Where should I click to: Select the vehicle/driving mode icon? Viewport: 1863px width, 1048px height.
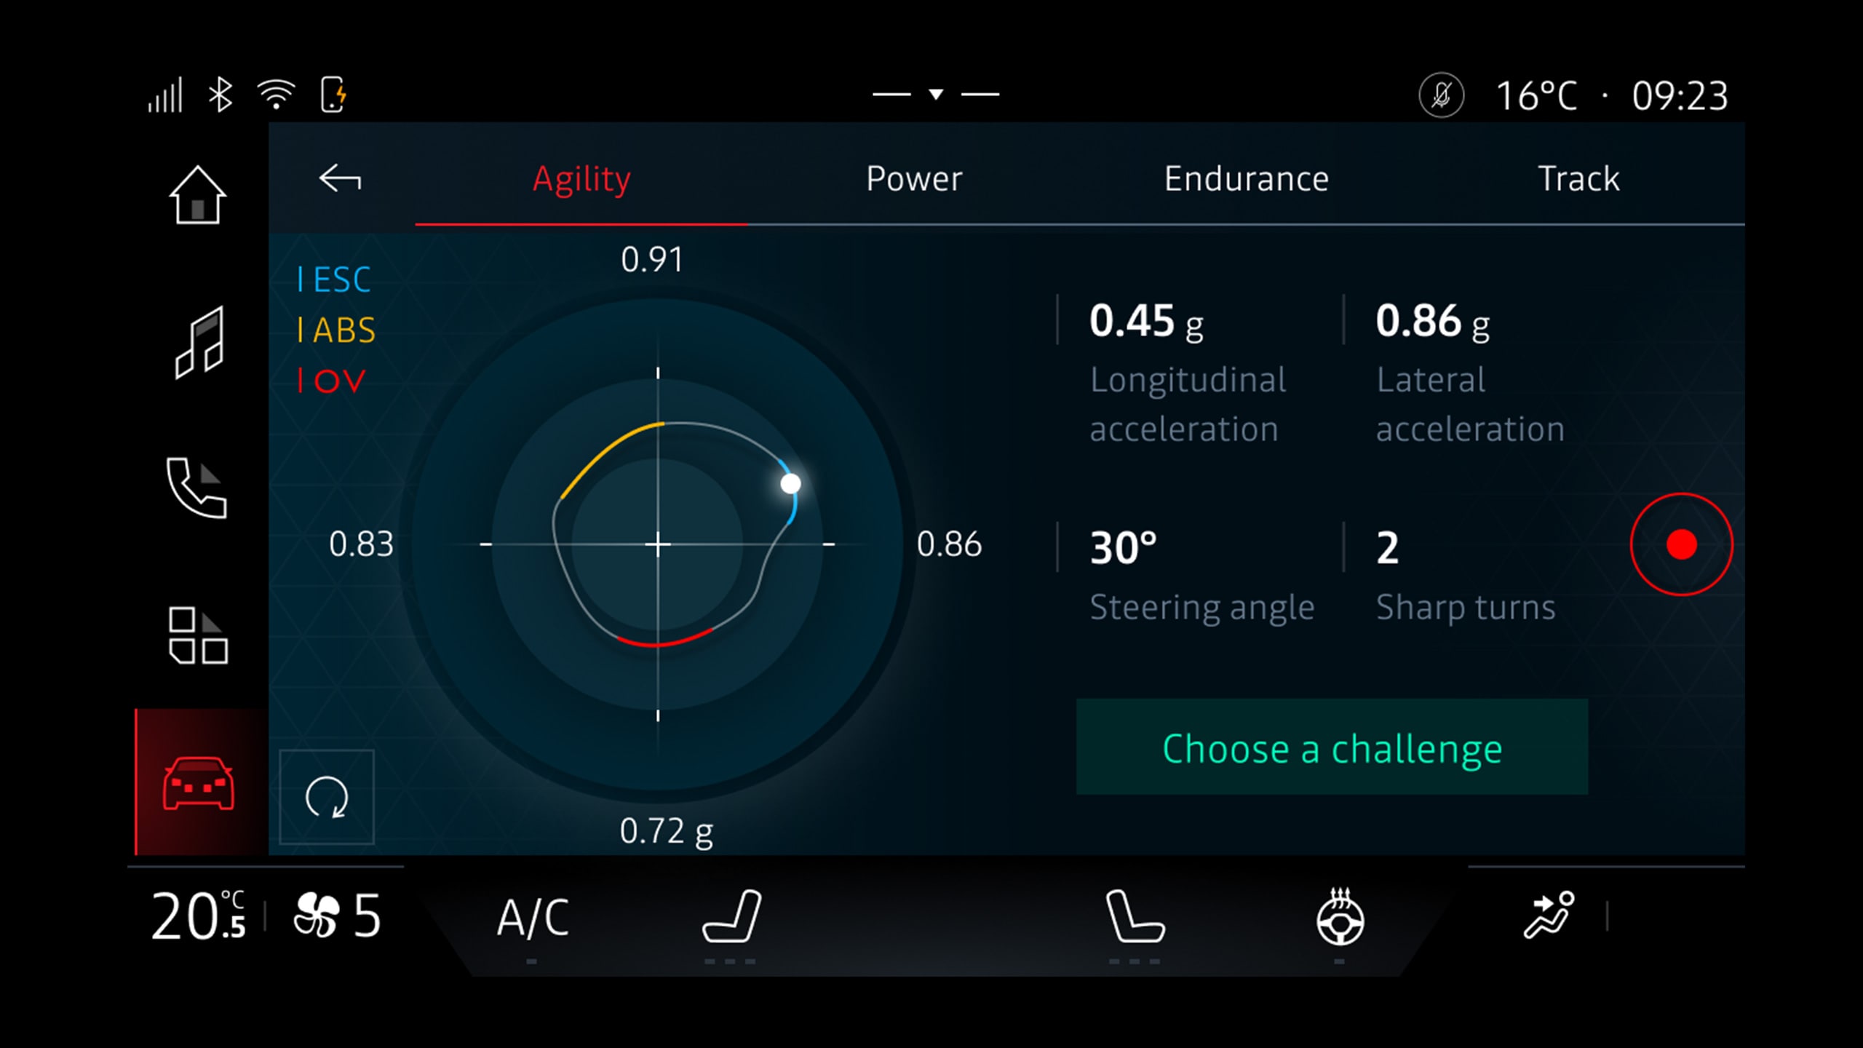[199, 786]
